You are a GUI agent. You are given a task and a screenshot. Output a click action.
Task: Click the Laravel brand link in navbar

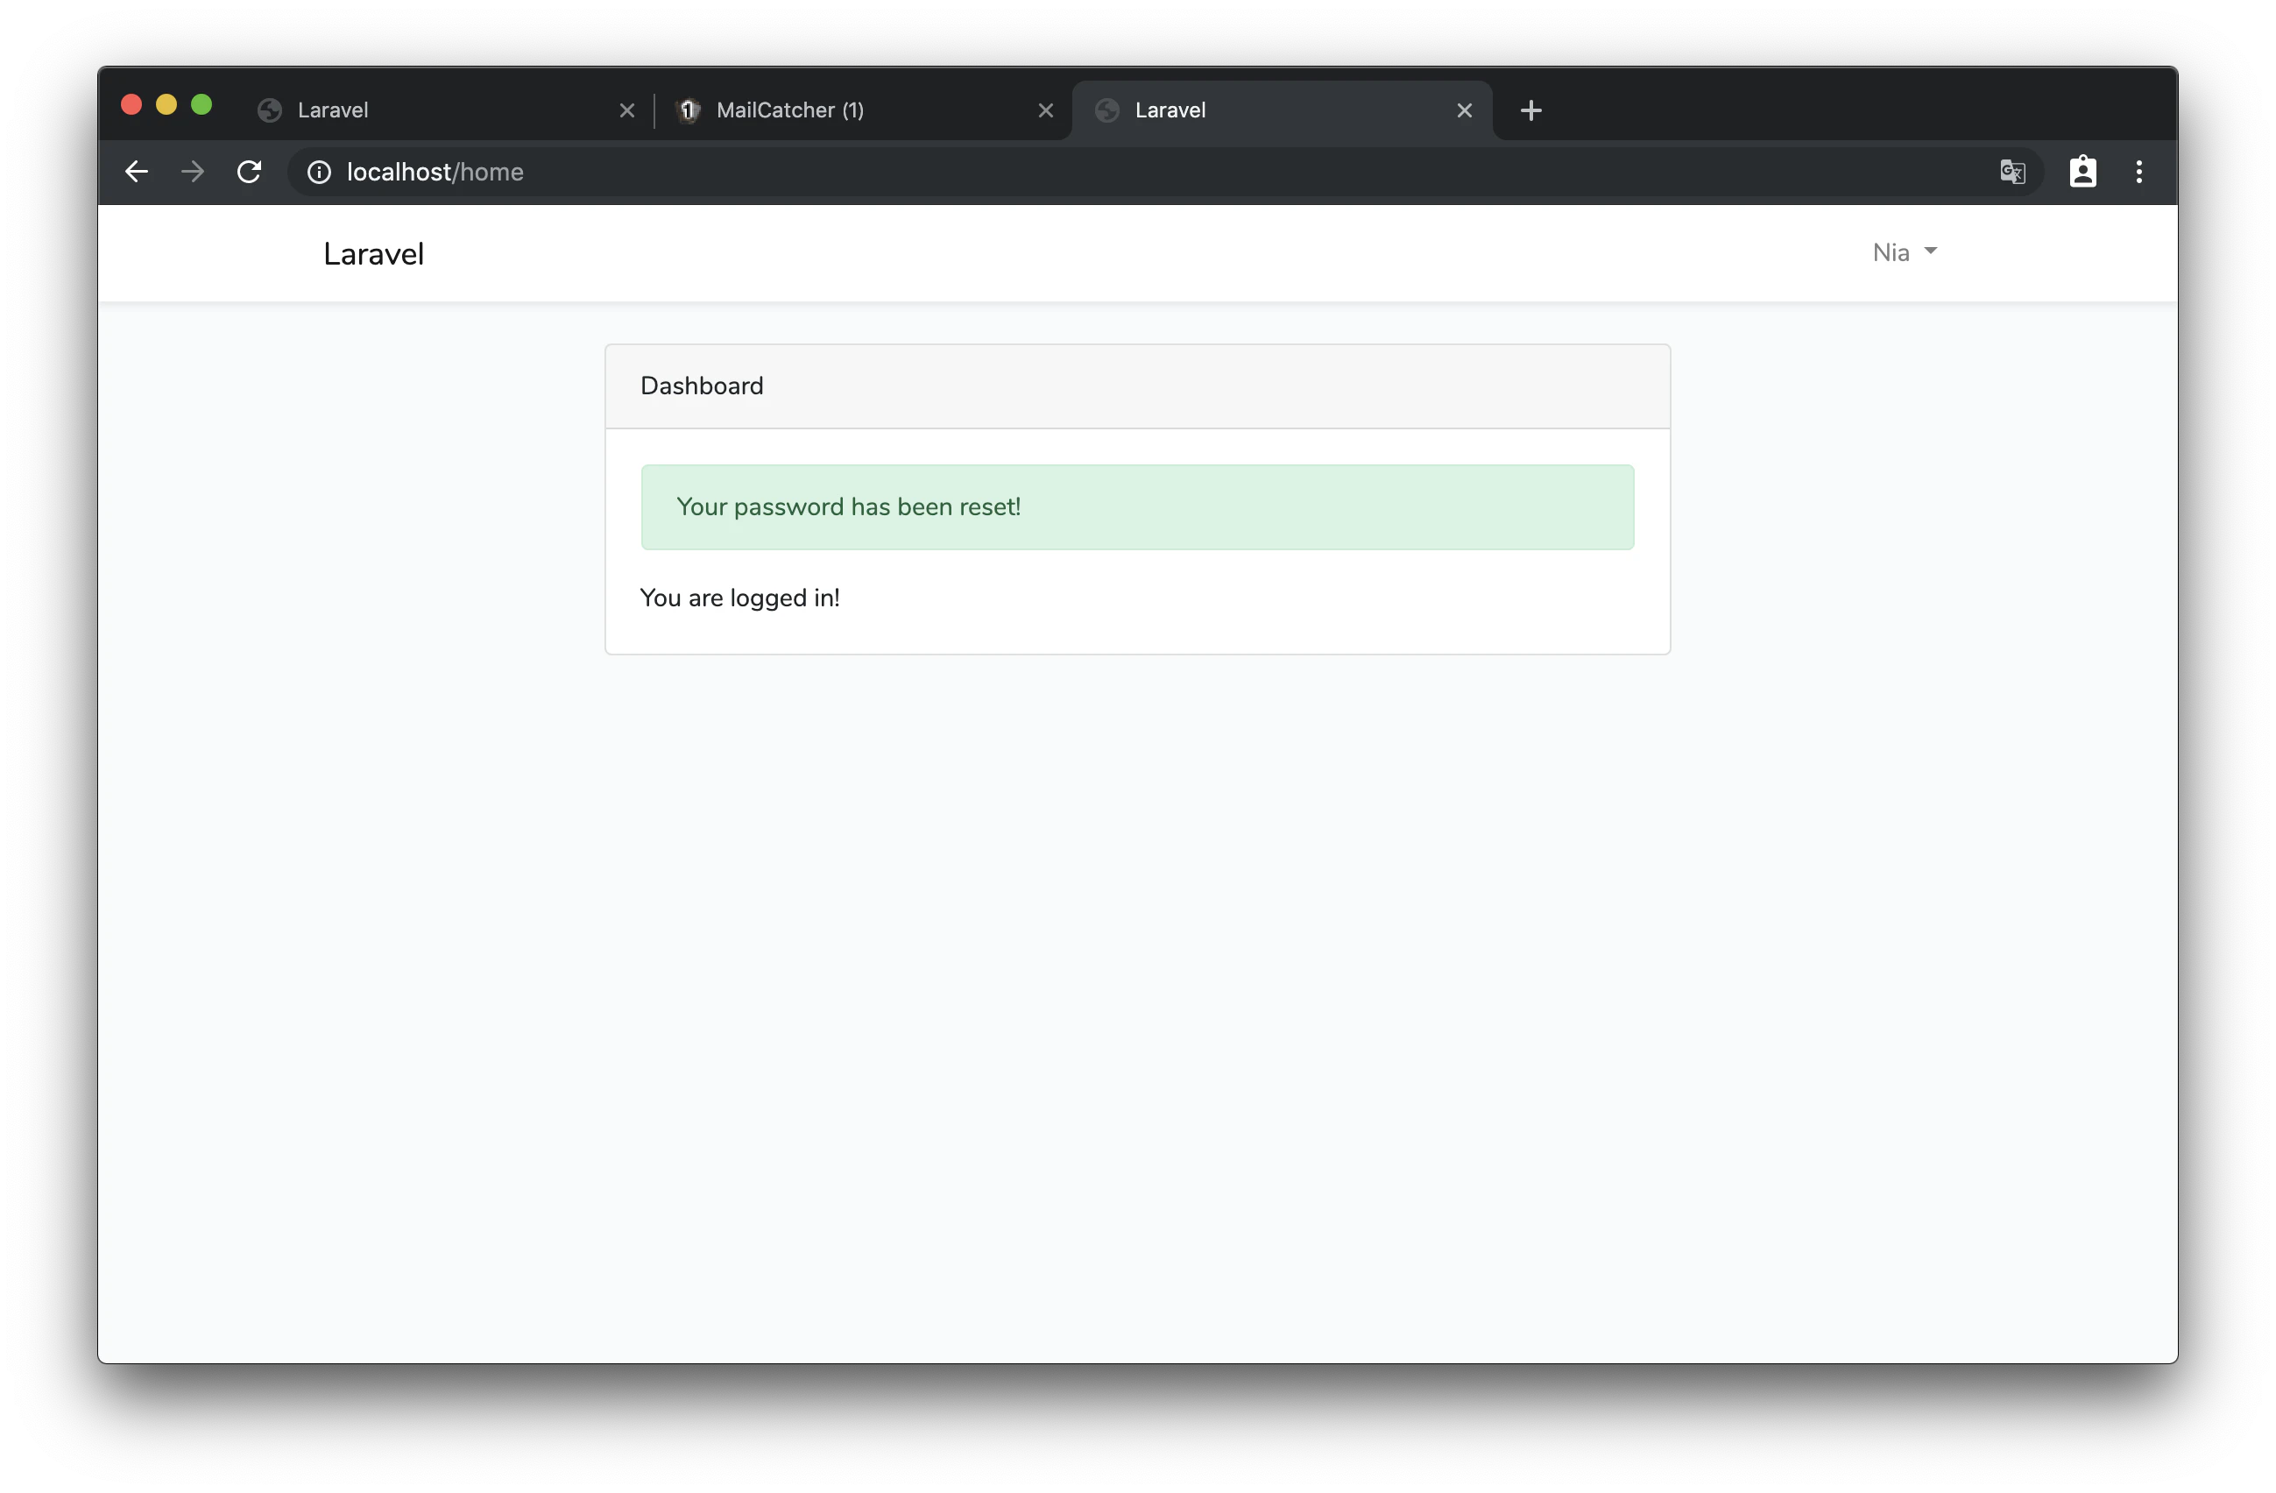[x=373, y=254]
